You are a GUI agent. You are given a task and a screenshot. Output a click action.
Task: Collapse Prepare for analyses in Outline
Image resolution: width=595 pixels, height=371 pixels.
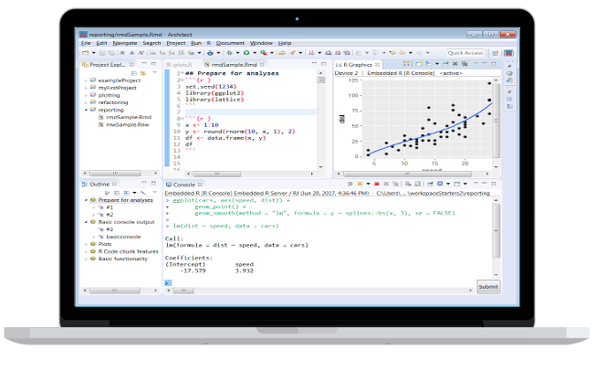(86, 200)
